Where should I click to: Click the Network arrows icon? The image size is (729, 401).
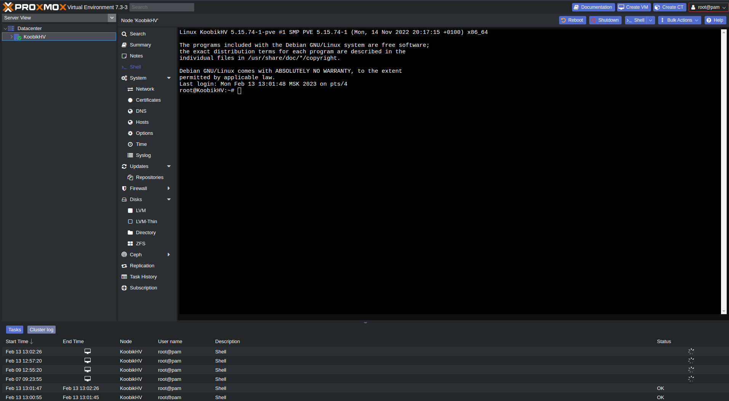[130, 89]
